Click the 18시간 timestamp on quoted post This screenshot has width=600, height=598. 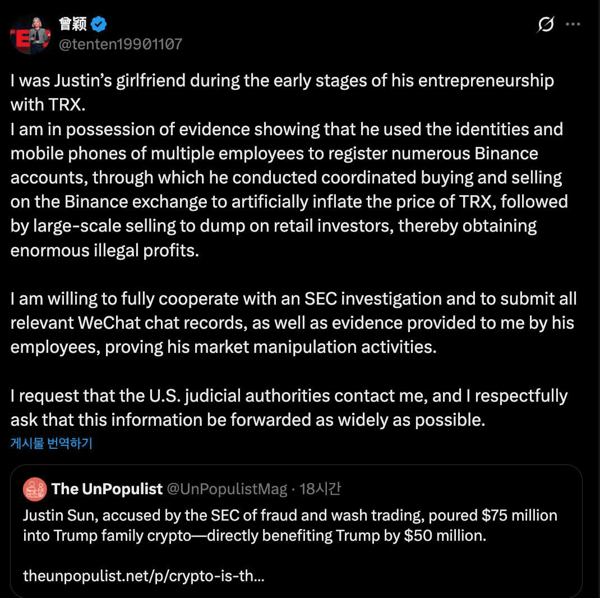[320, 489]
